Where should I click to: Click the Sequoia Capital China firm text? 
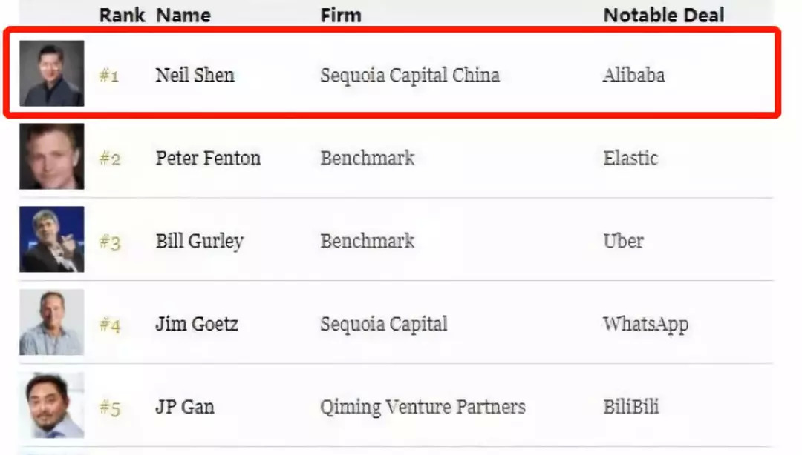(410, 75)
